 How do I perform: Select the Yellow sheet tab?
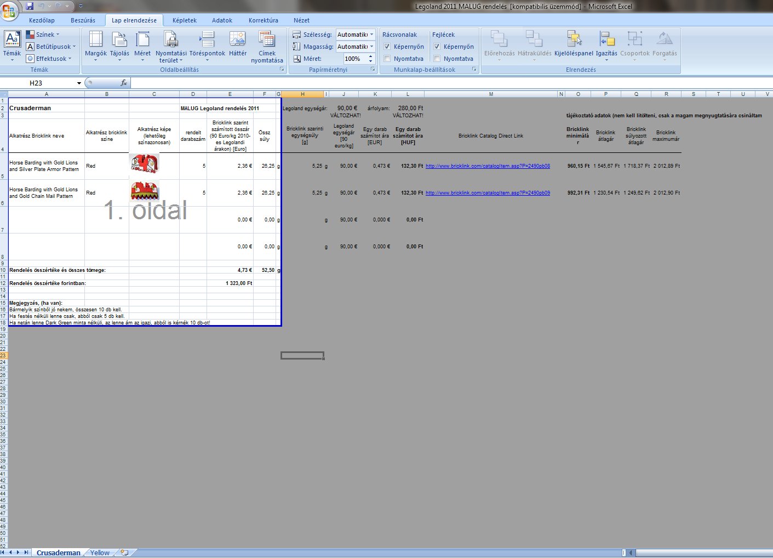coord(100,553)
